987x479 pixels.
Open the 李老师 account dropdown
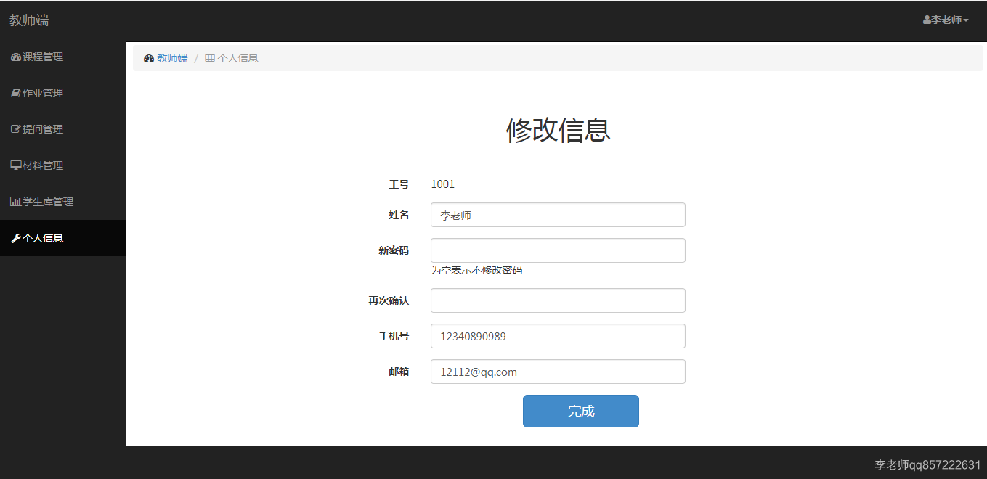click(946, 20)
